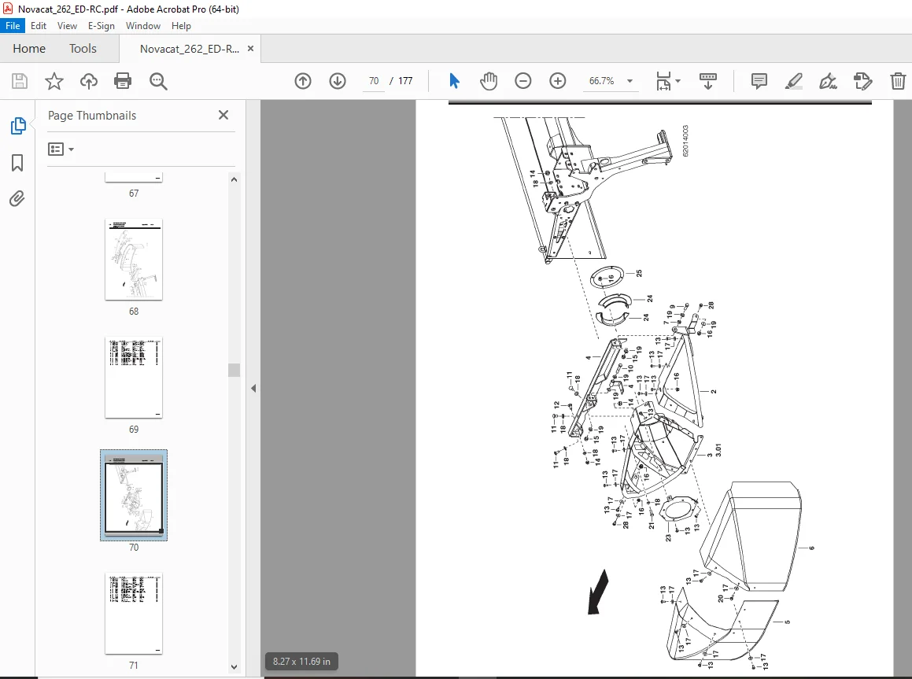Open the Bookmarks sidebar panel
Screen dimensions: 912x679
click(x=17, y=163)
